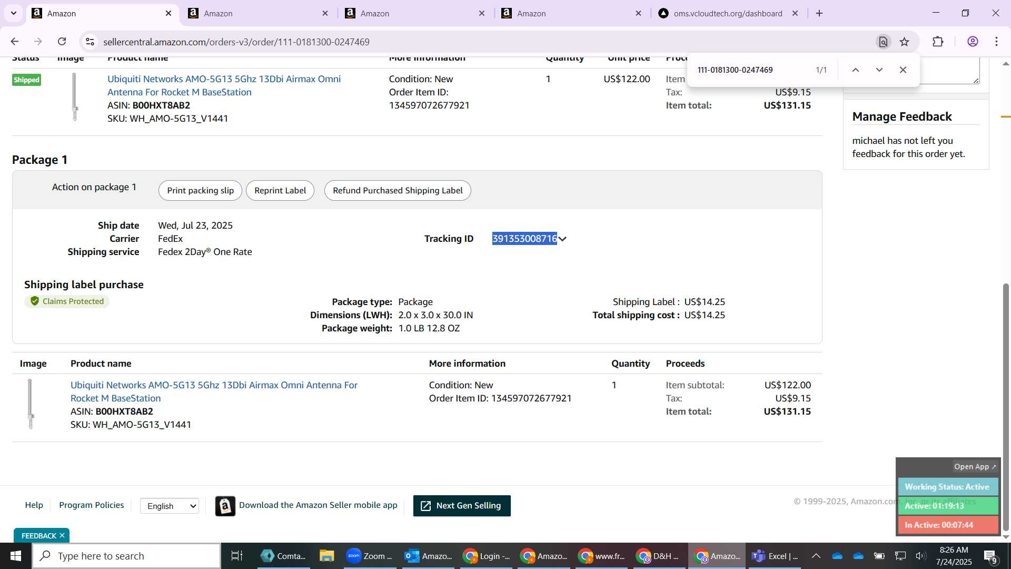
Task: Click the top antenna product thumbnail
Action: tap(75, 97)
